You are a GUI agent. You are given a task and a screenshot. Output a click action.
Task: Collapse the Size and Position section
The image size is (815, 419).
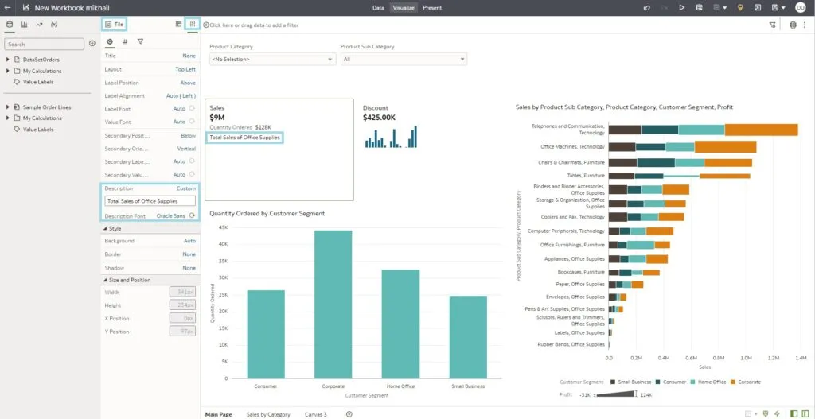106,280
